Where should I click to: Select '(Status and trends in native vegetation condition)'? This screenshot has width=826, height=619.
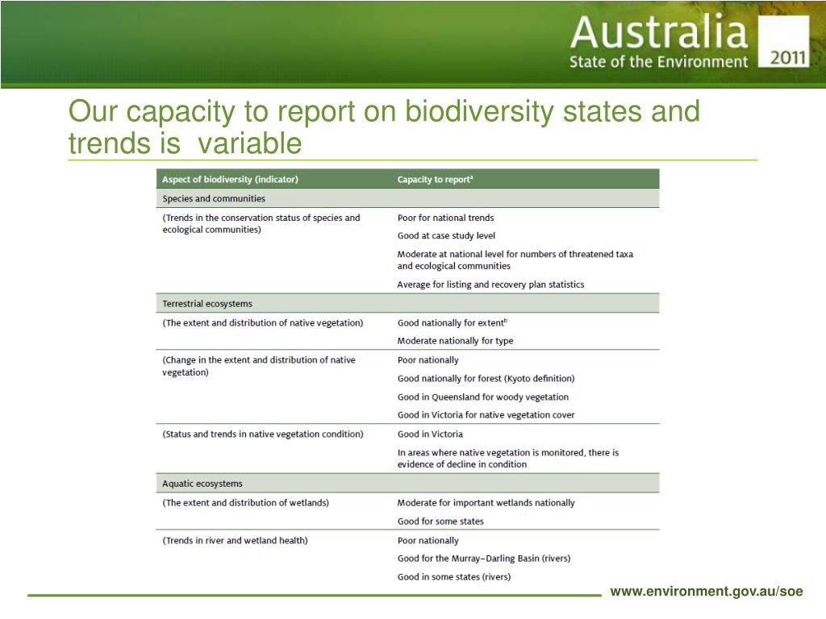[x=263, y=434]
